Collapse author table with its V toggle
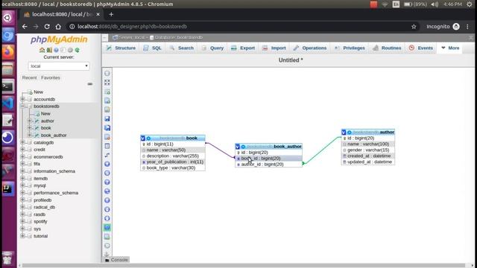This screenshot has width=477, height=268. pyautogui.click(x=344, y=133)
